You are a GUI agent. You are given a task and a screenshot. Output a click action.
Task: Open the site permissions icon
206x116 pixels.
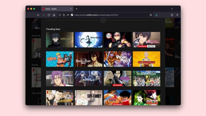[68, 15]
